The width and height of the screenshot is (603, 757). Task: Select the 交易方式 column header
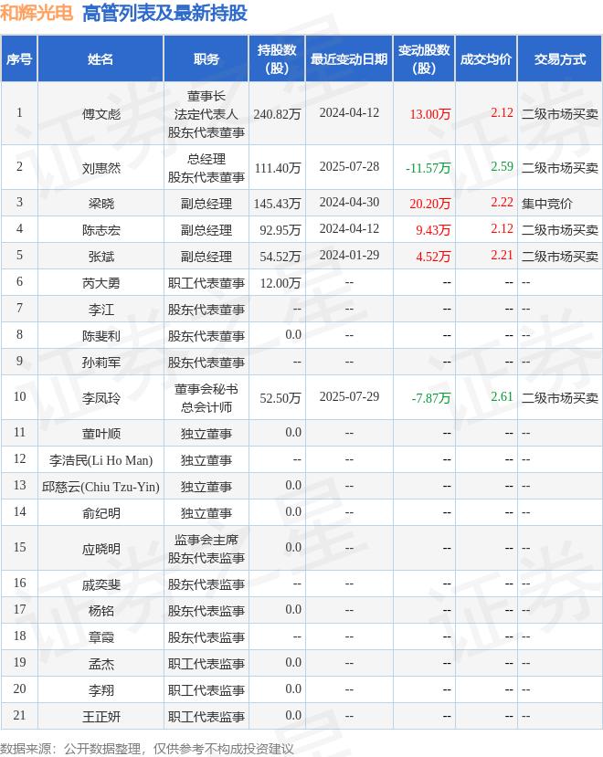[559, 59]
